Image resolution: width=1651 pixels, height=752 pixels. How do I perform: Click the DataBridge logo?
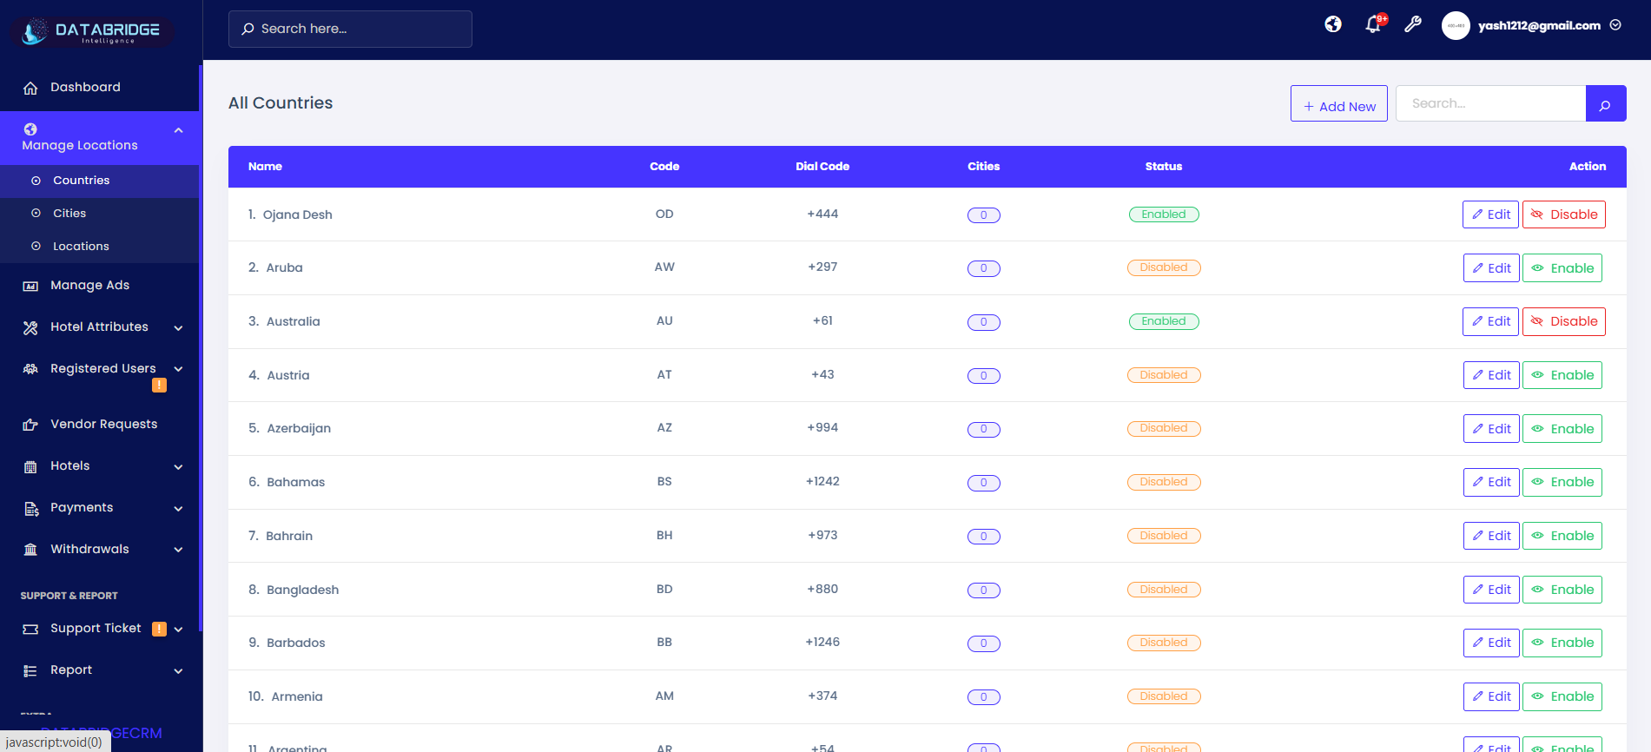coord(93,32)
